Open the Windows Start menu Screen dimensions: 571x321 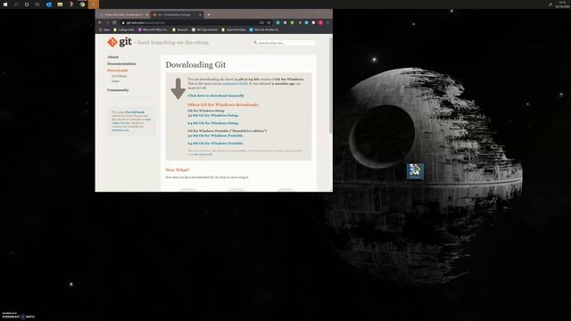point(5,4)
